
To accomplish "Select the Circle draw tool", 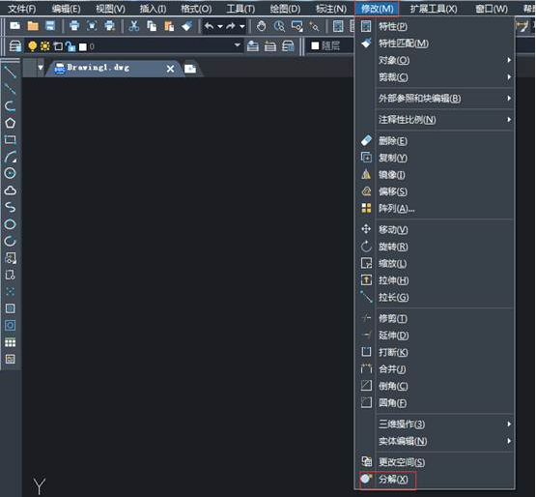I will pos(10,173).
